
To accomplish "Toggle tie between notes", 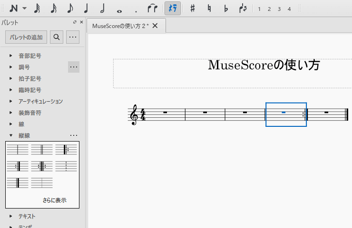I will [152, 9].
